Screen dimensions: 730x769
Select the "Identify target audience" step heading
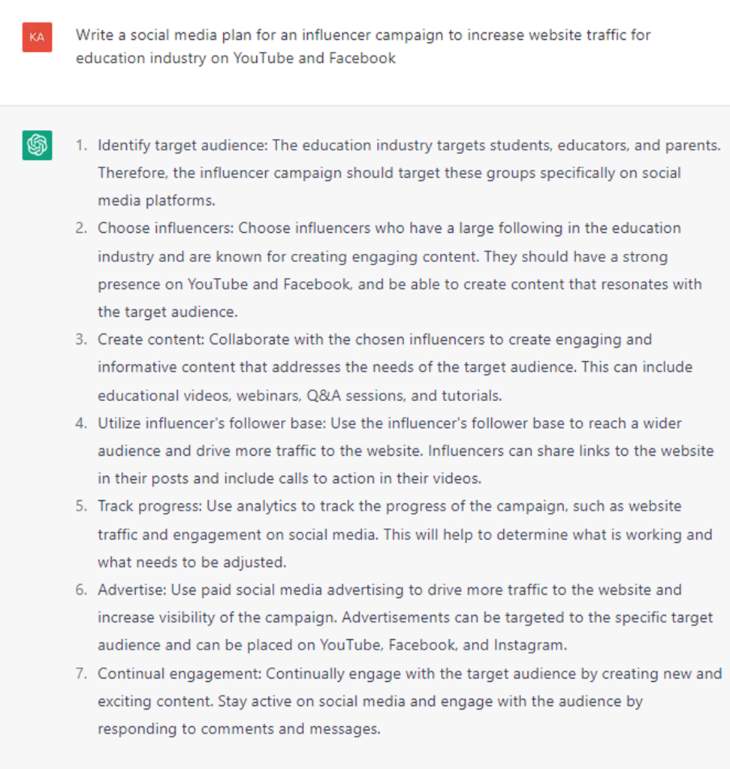coord(182,145)
